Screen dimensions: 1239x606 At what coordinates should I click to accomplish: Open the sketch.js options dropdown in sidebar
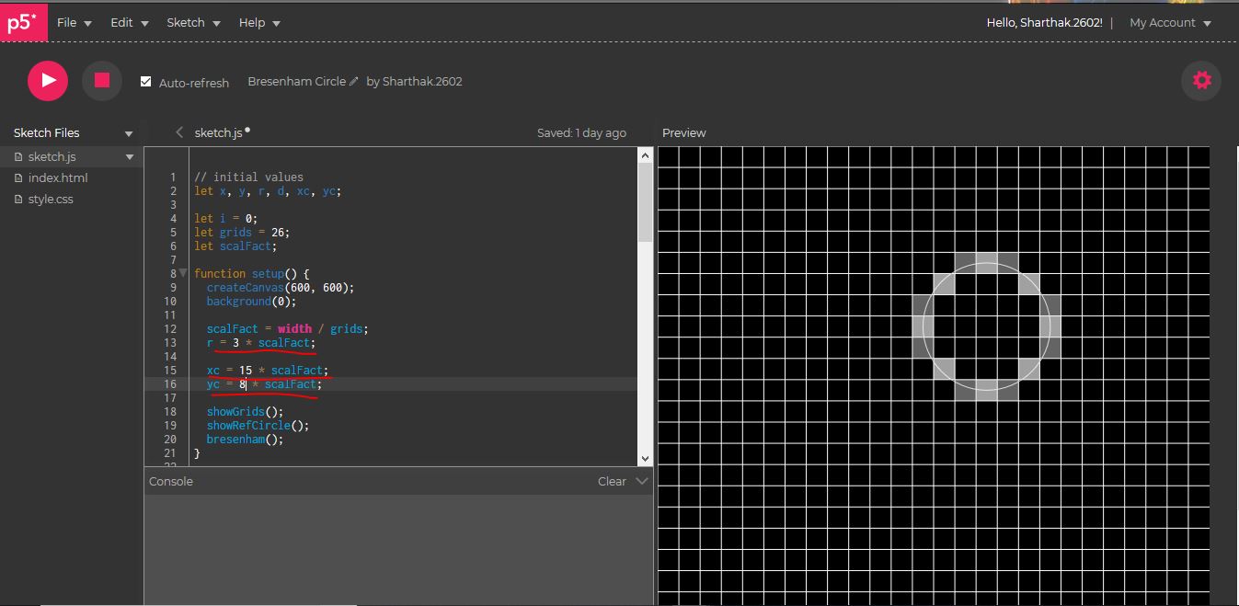coord(129,156)
